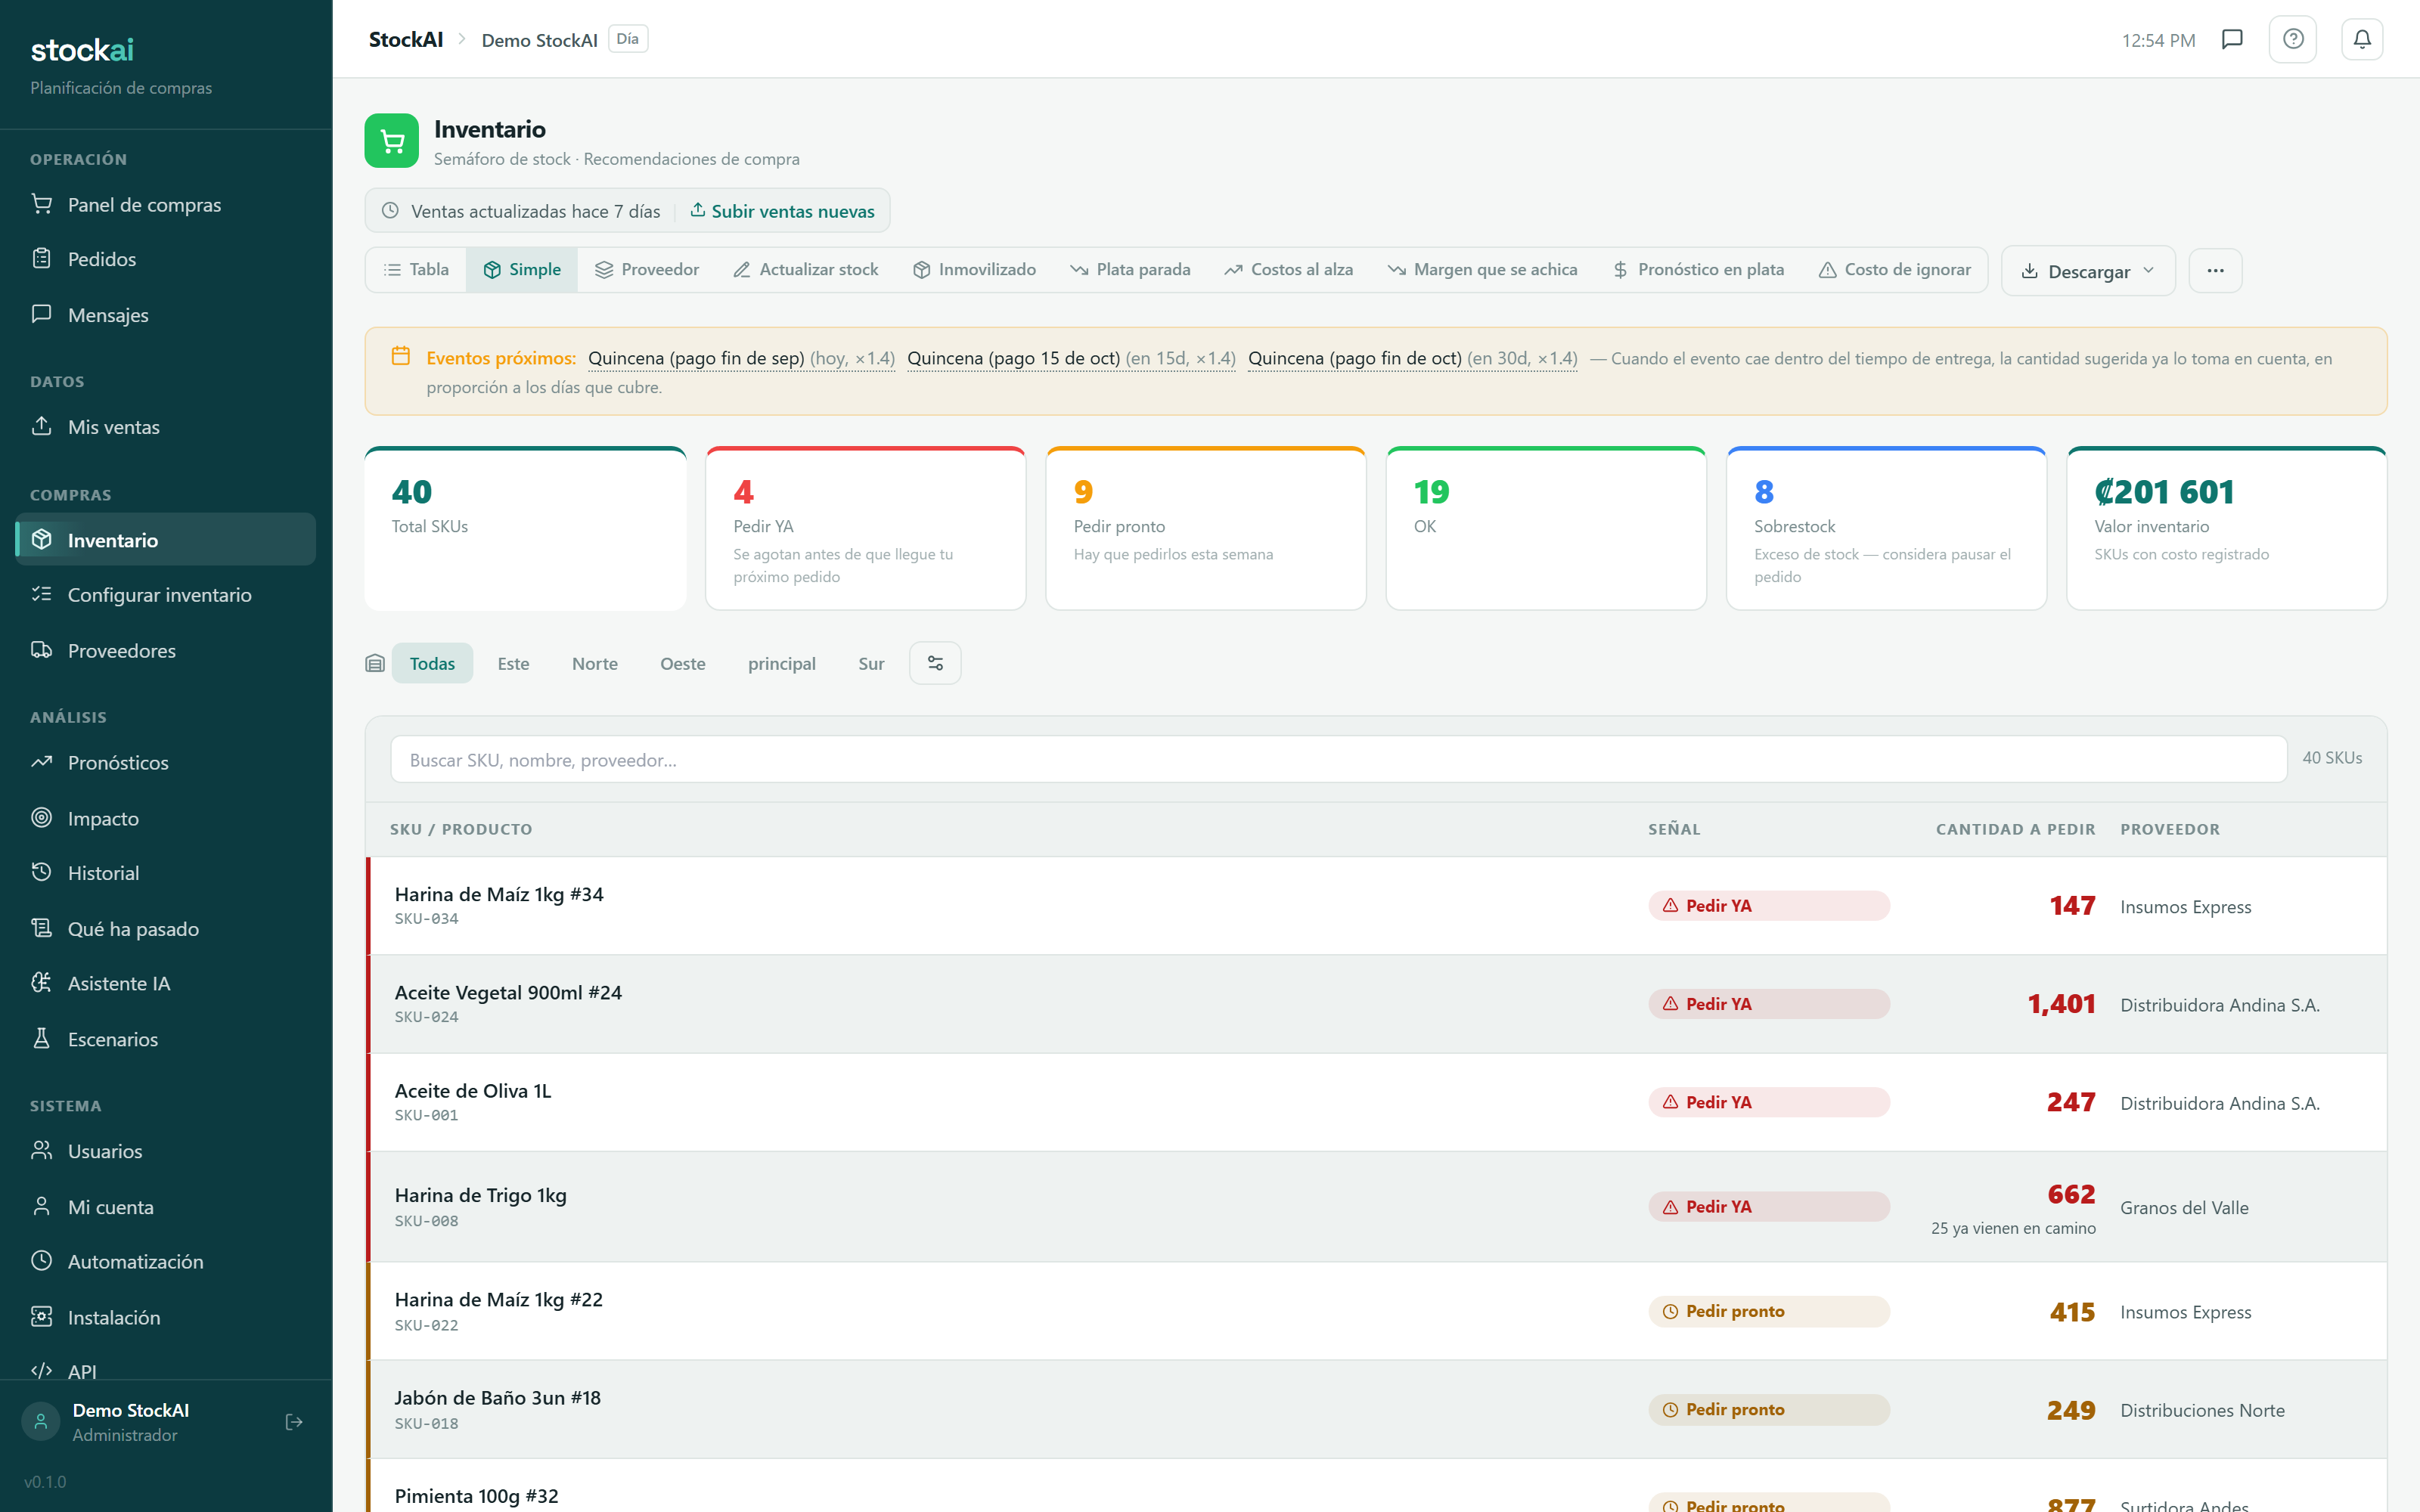Open Mis ventas in sidebar
2420x1512 pixels.
pyautogui.click(x=166, y=427)
